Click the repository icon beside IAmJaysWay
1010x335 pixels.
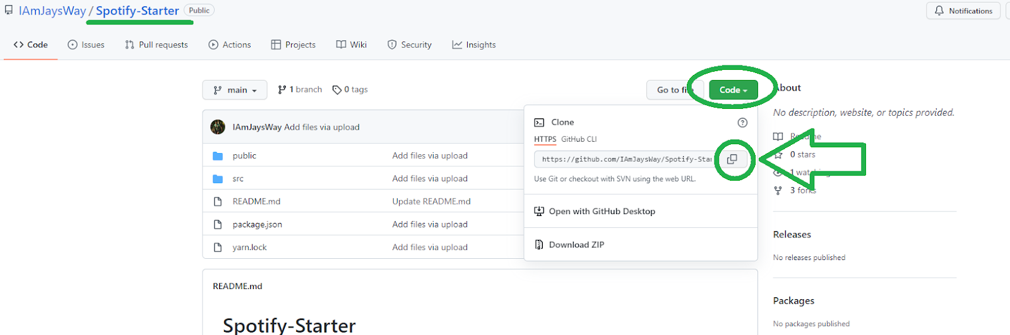(9, 11)
